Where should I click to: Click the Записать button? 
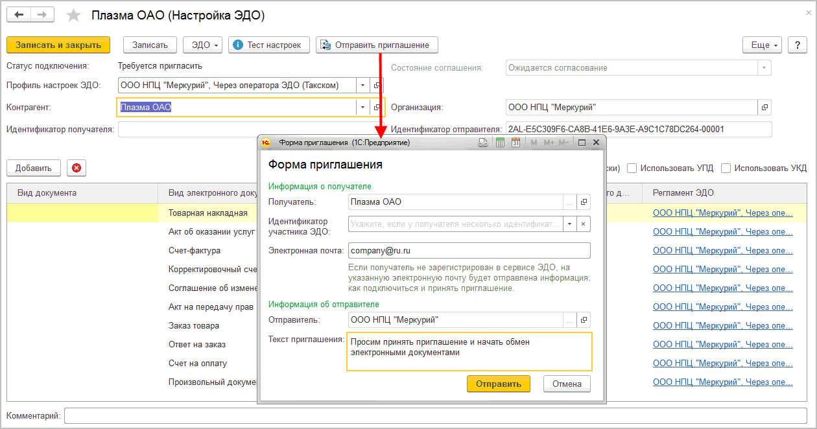(x=150, y=45)
